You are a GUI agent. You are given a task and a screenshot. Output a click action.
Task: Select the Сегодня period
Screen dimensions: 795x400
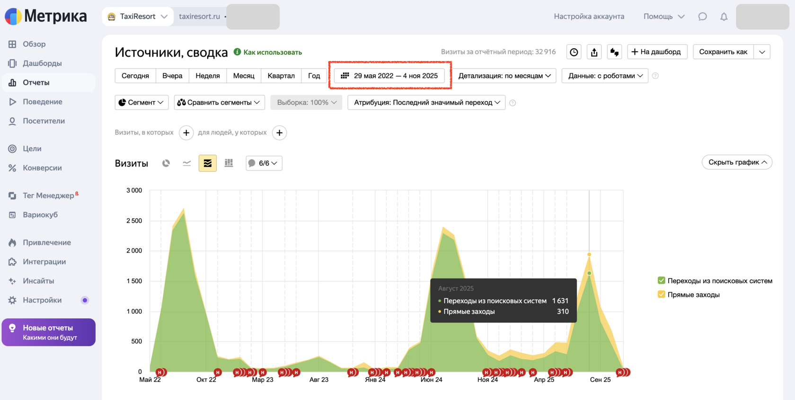pyautogui.click(x=135, y=76)
